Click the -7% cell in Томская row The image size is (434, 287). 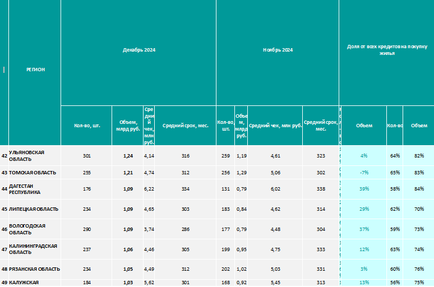[x=364, y=173]
